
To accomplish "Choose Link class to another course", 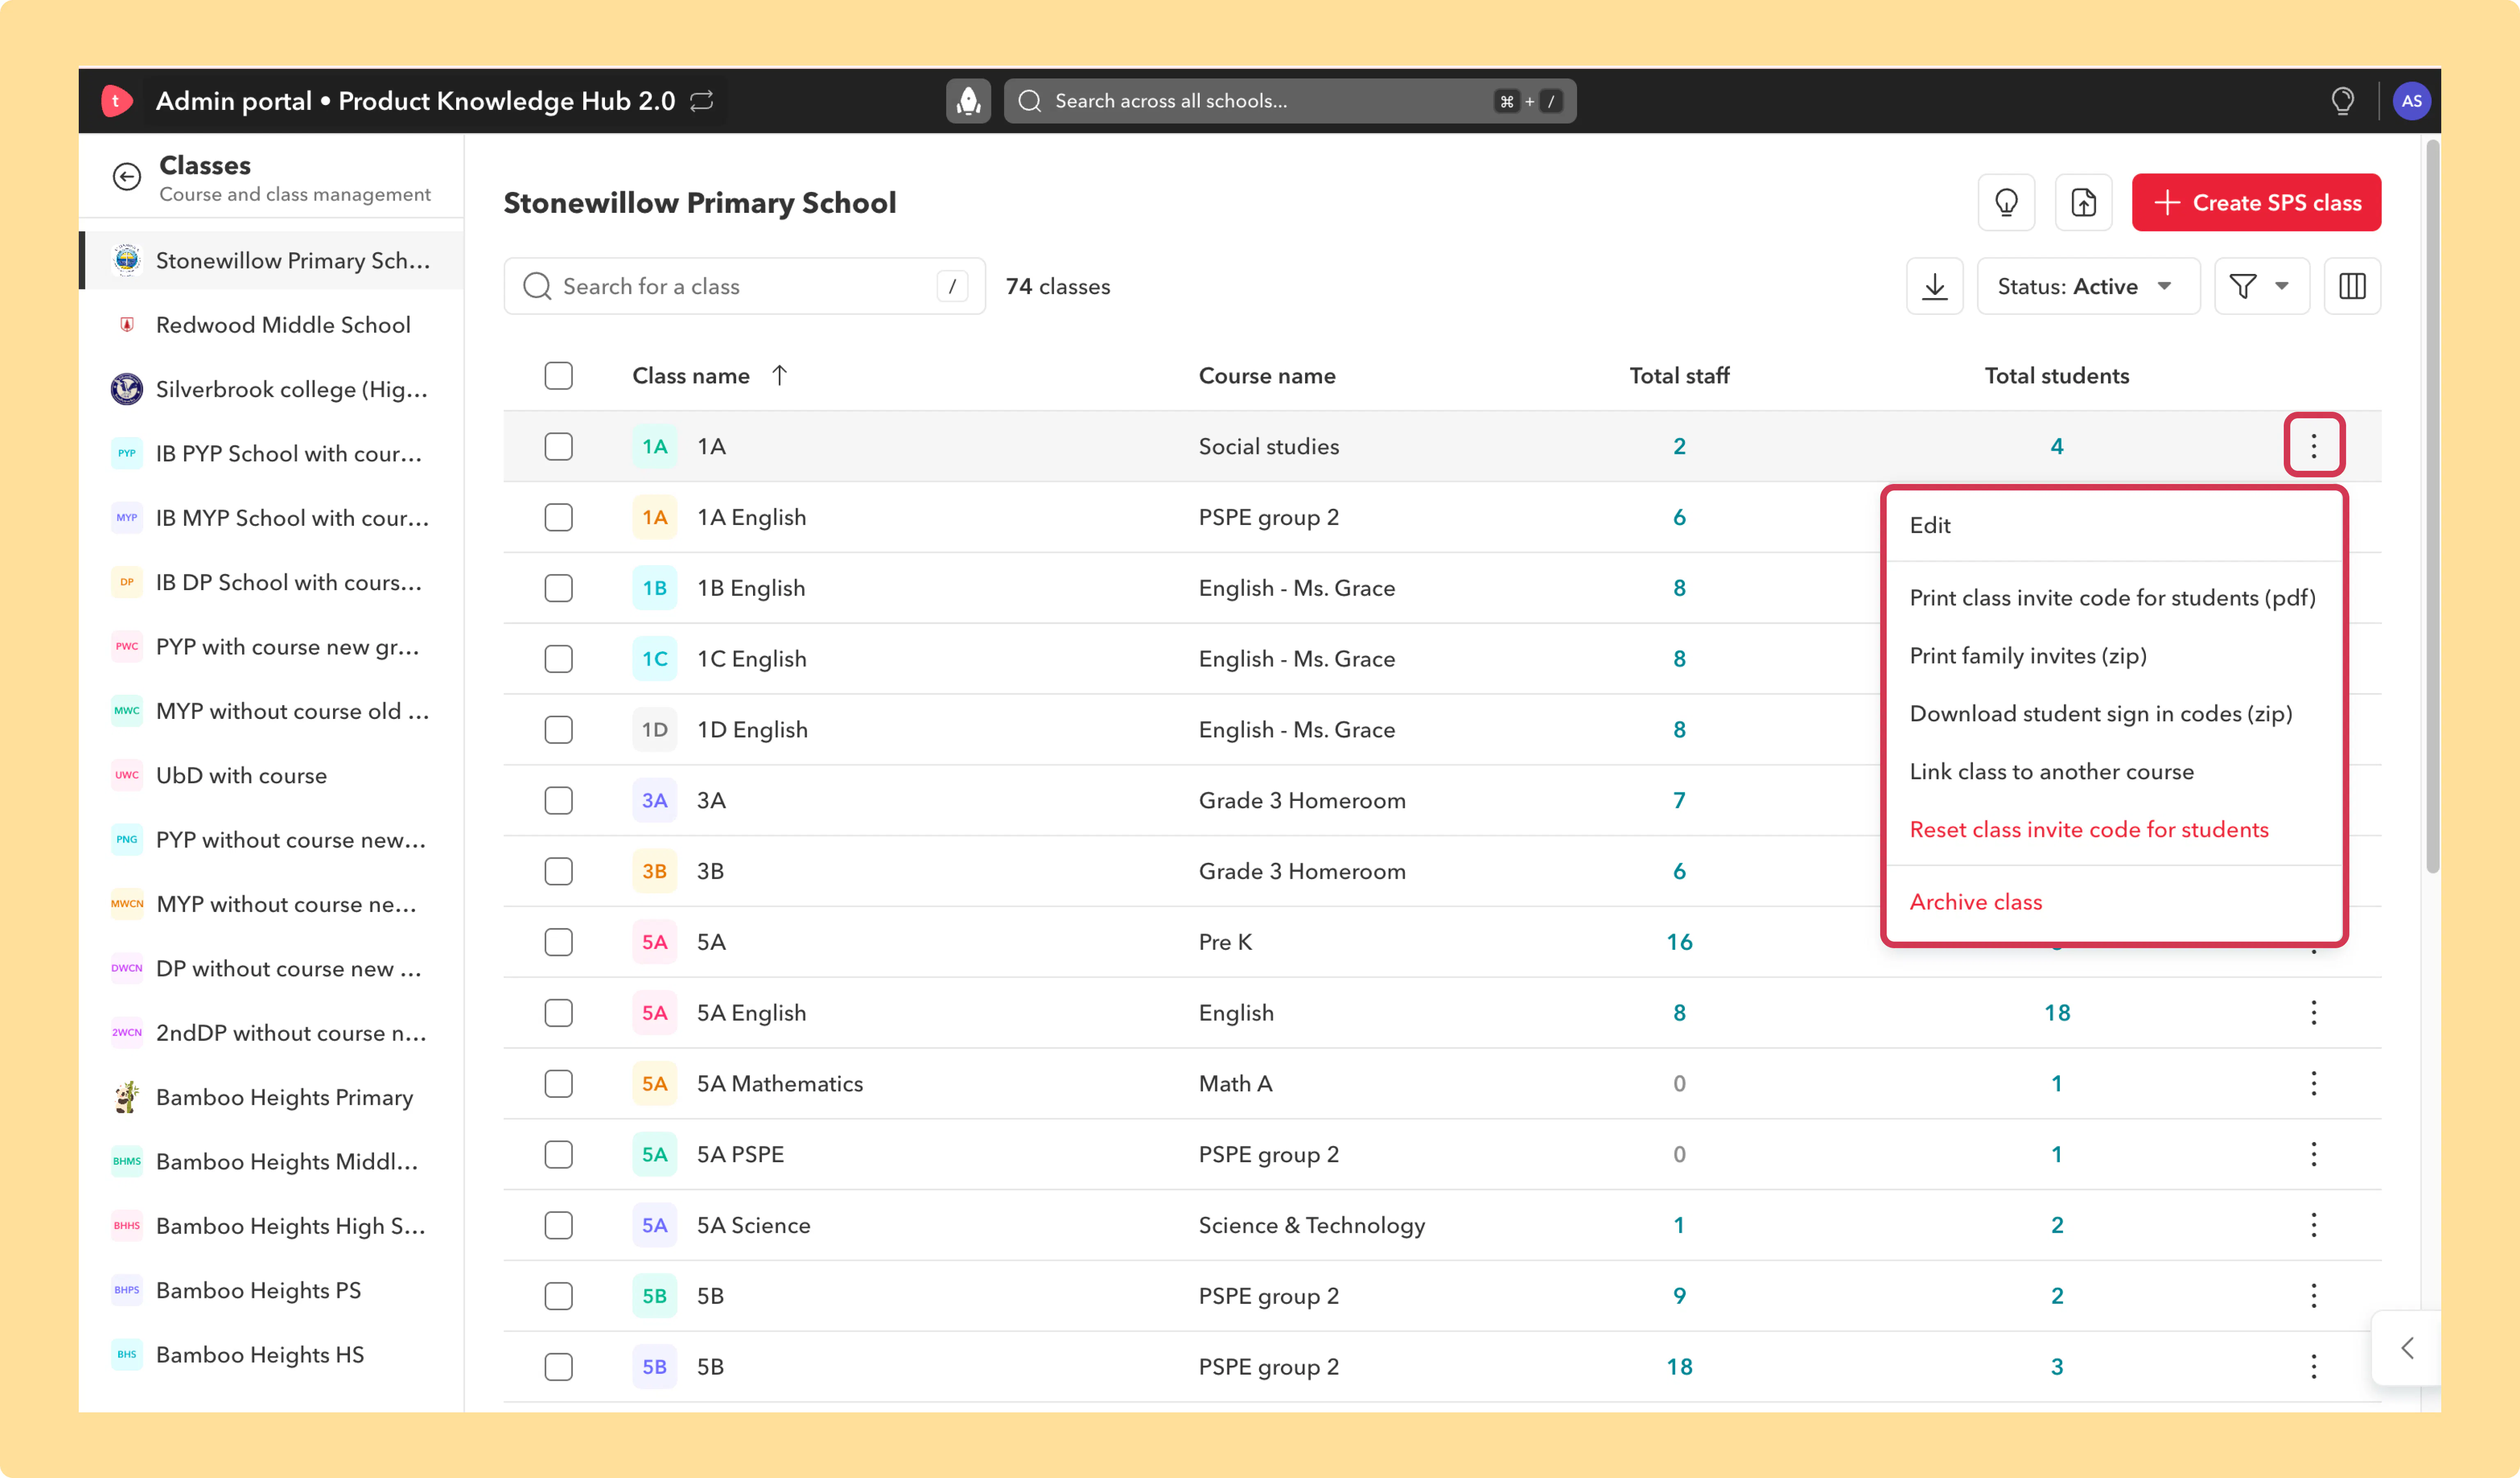I will (x=2051, y=771).
